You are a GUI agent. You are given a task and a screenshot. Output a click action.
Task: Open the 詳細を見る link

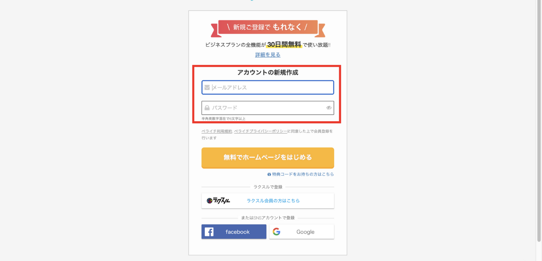tap(268, 55)
